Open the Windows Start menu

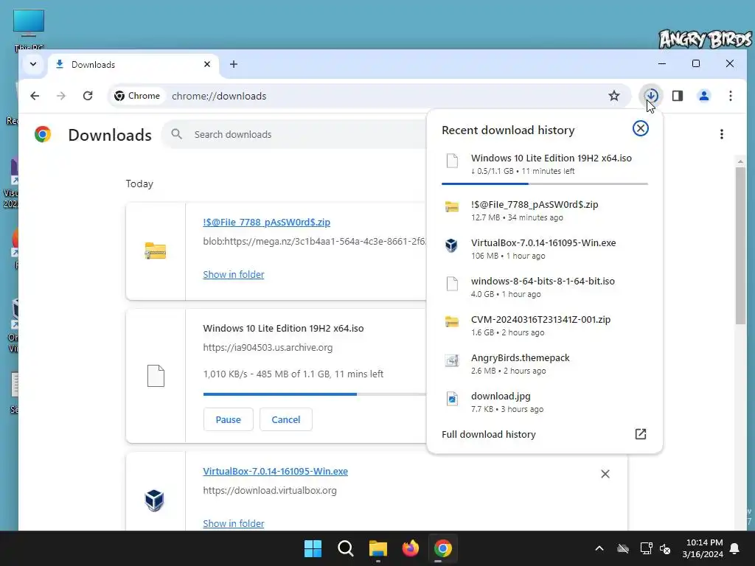313,548
